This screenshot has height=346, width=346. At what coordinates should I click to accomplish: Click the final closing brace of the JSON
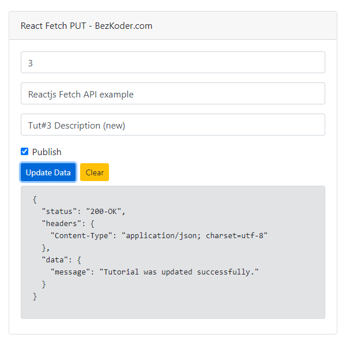35,296
